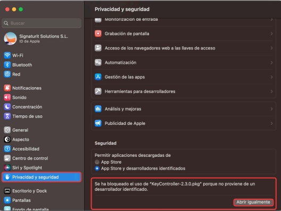Screen dimensions: 281x211
Task: Click the Privacidad y seguridad hand icon
Action: 7,177
